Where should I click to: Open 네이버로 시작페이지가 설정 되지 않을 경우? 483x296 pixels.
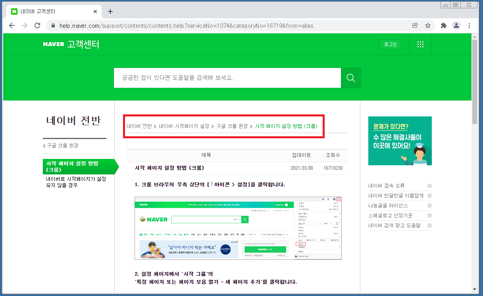click(76, 182)
